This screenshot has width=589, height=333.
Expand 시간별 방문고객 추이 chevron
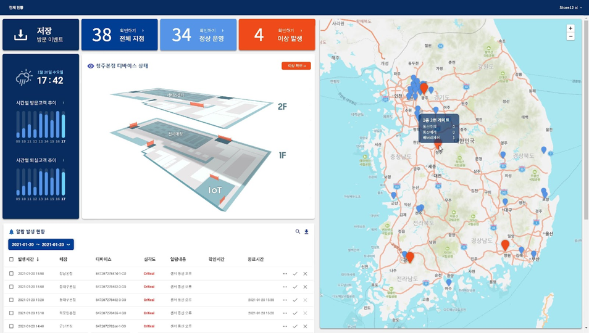point(63,103)
